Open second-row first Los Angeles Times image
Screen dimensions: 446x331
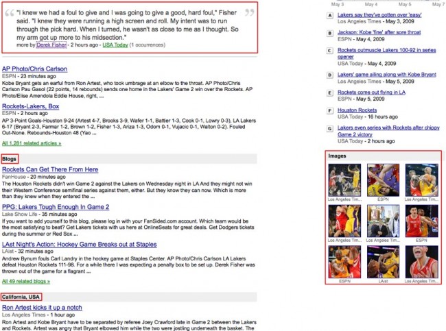pyautogui.click(x=344, y=221)
